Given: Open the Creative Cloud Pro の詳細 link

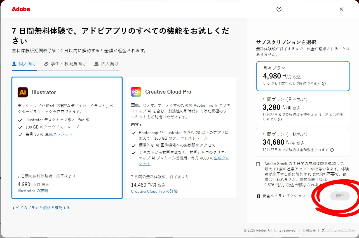Looking at the screenshot, I should [154, 191].
